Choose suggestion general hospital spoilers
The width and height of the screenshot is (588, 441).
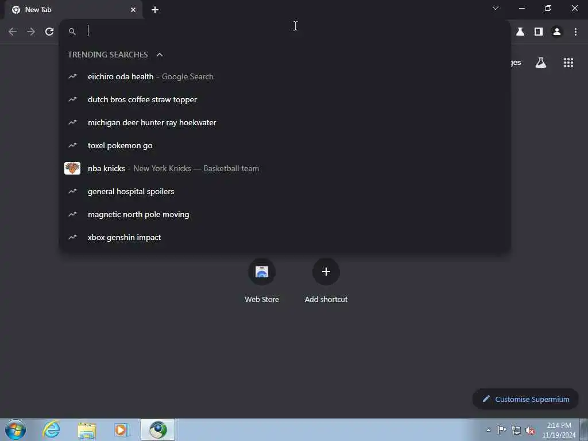pyautogui.click(x=285, y=191)
